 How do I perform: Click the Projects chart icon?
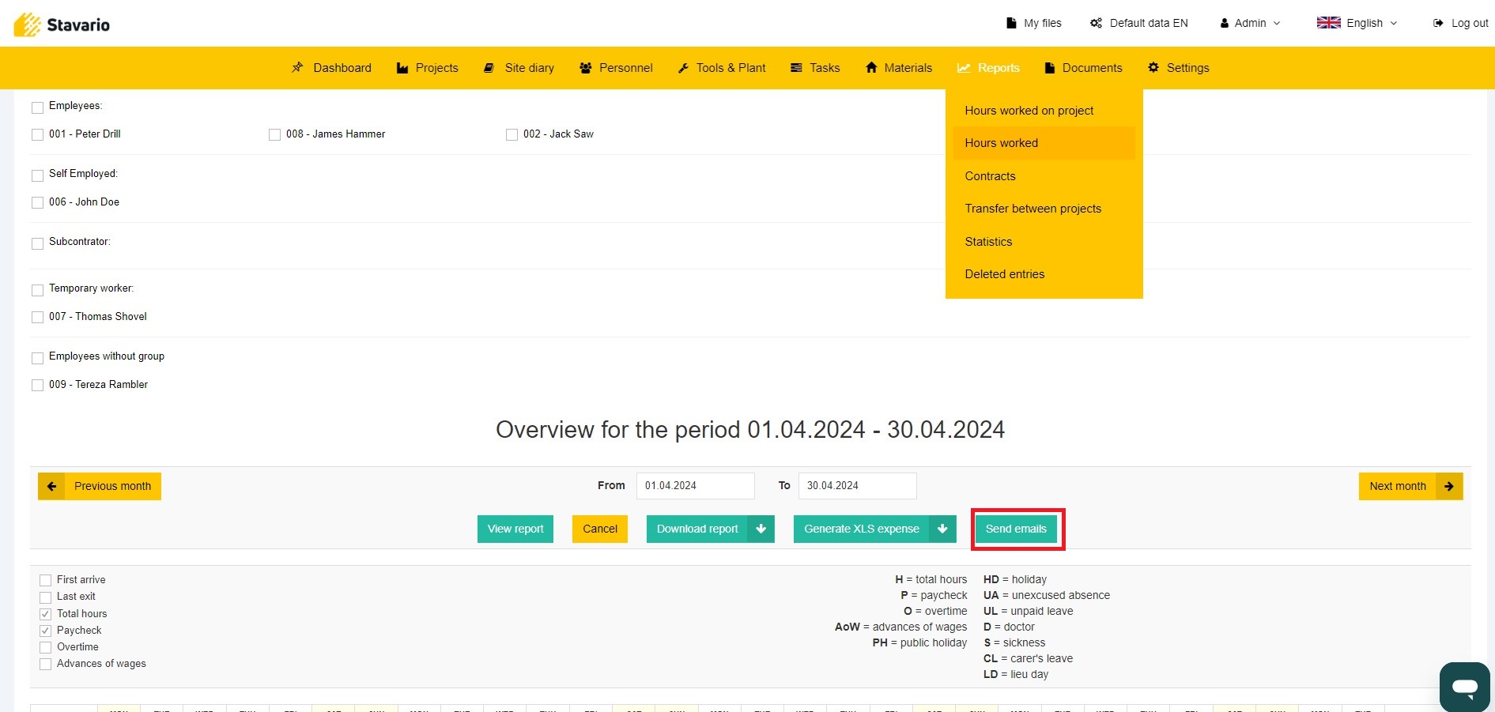[402, 68]
